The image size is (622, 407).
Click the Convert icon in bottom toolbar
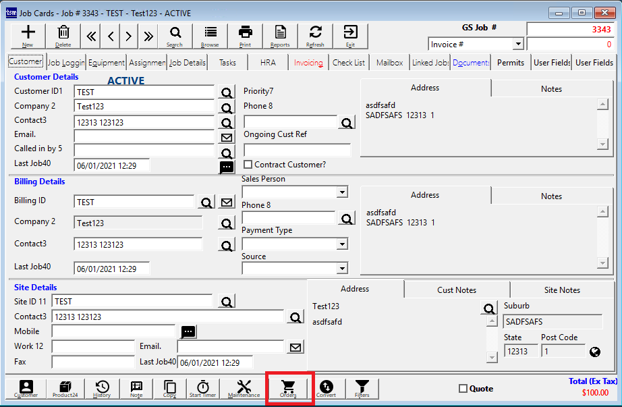(x=326, y=388)
